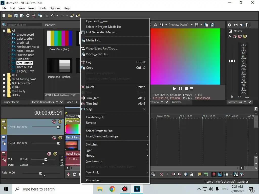Toggle Auto Ripple icon
This screenshot has width=259, height=194.
coord(226,174)
